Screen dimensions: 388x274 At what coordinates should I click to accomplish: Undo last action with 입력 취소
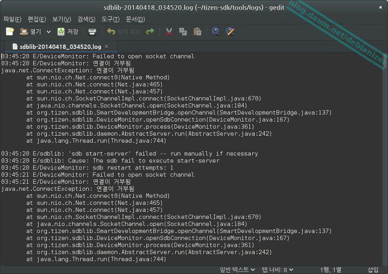[124, 31]
